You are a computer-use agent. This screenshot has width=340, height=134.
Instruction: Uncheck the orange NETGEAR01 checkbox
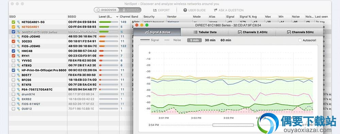click(14, 27)
